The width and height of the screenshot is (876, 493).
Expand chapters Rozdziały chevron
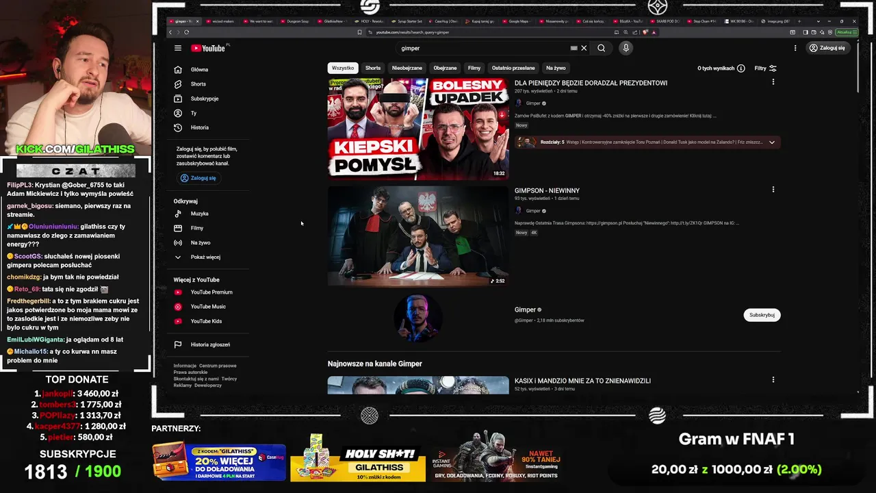(772, 142)
